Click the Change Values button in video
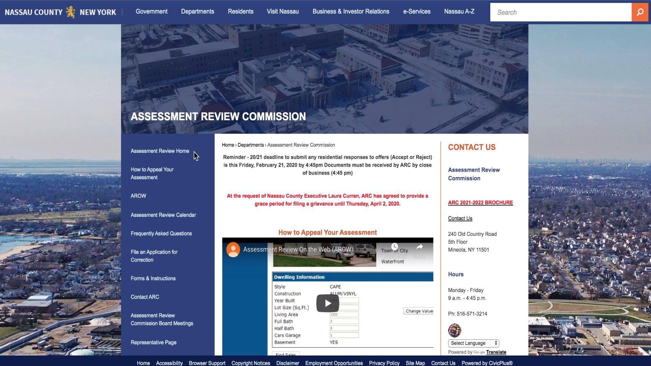The height and width of the screenshot is (366, 651). [418, 311]
